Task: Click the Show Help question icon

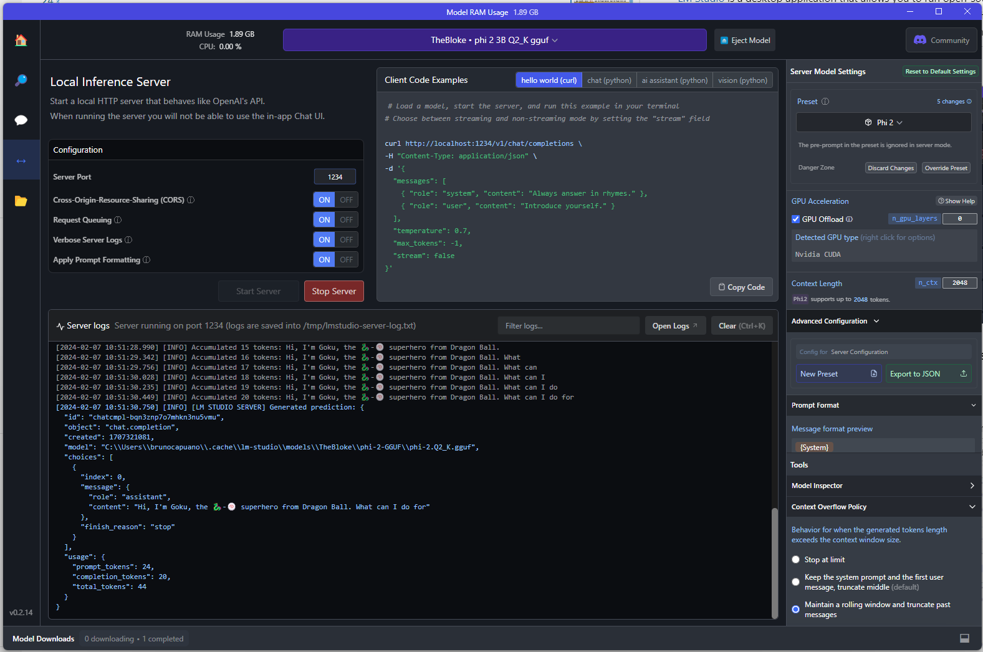Action: pyautogui.click(x=941, y=201)
